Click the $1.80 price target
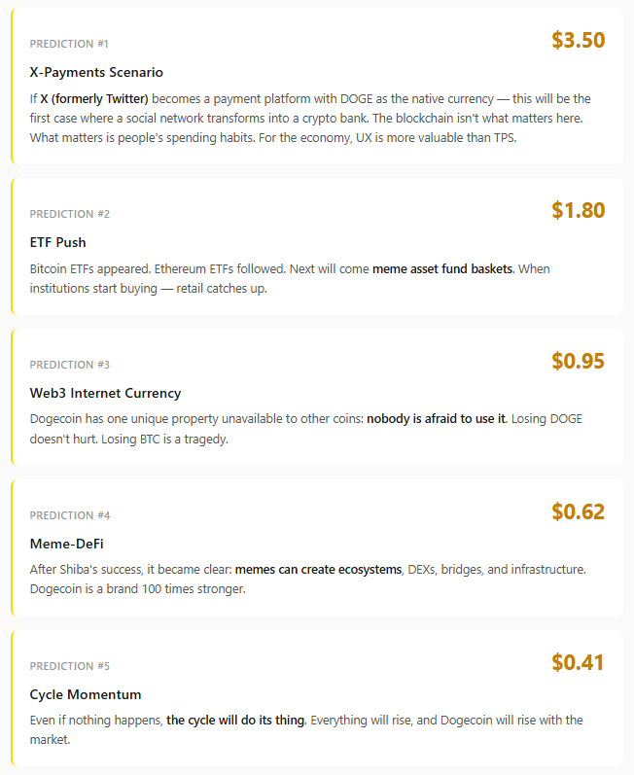Viewport: 634px width, 775px height. [578, 210]
